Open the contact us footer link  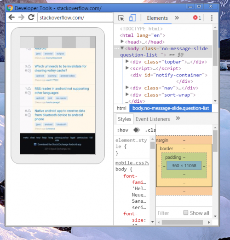(82, 138)
